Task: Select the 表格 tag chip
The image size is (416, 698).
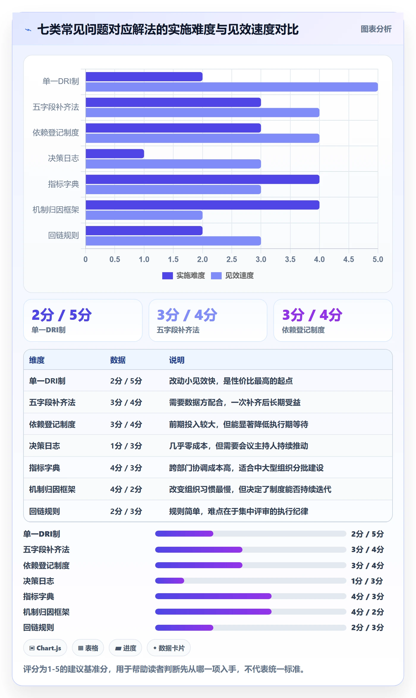Action: click(88, 648)
